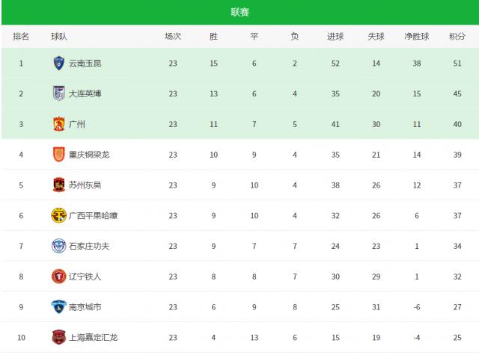Click the 云南玉昆 team logo
This screenshot has height=355, width=479.
tap(58, 64)
